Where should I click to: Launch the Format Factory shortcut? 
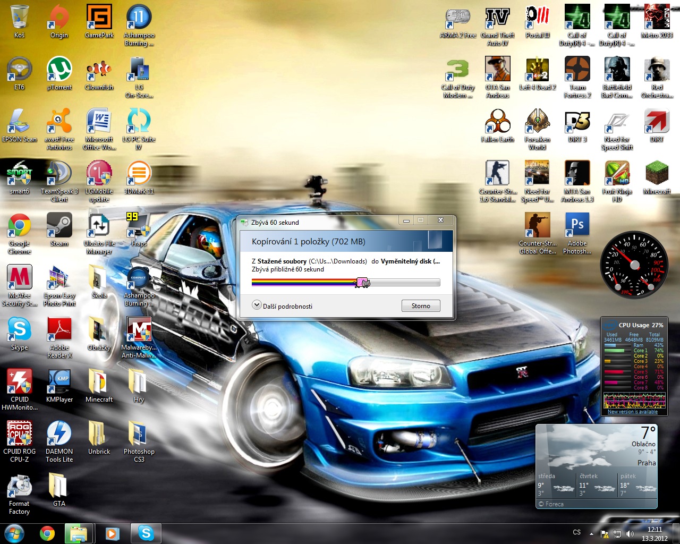click(x=20, y=494)
